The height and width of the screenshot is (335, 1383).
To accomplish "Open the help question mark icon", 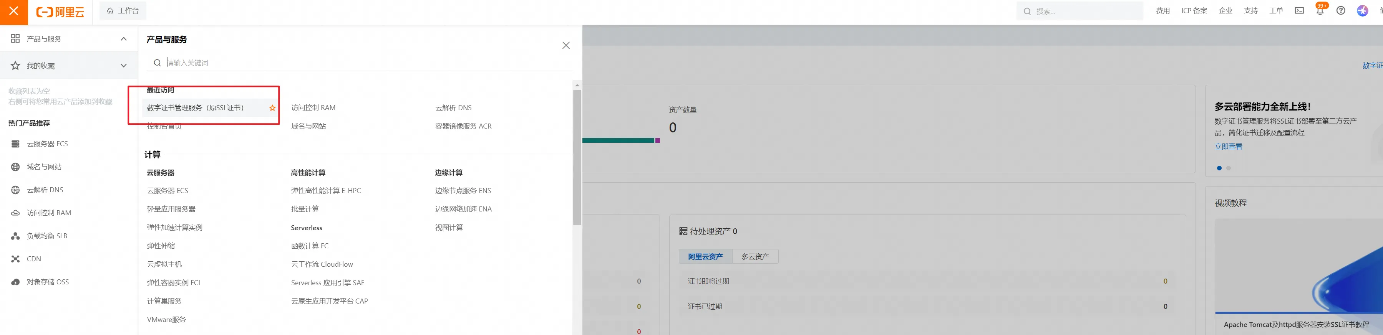I will (1341, 11).
